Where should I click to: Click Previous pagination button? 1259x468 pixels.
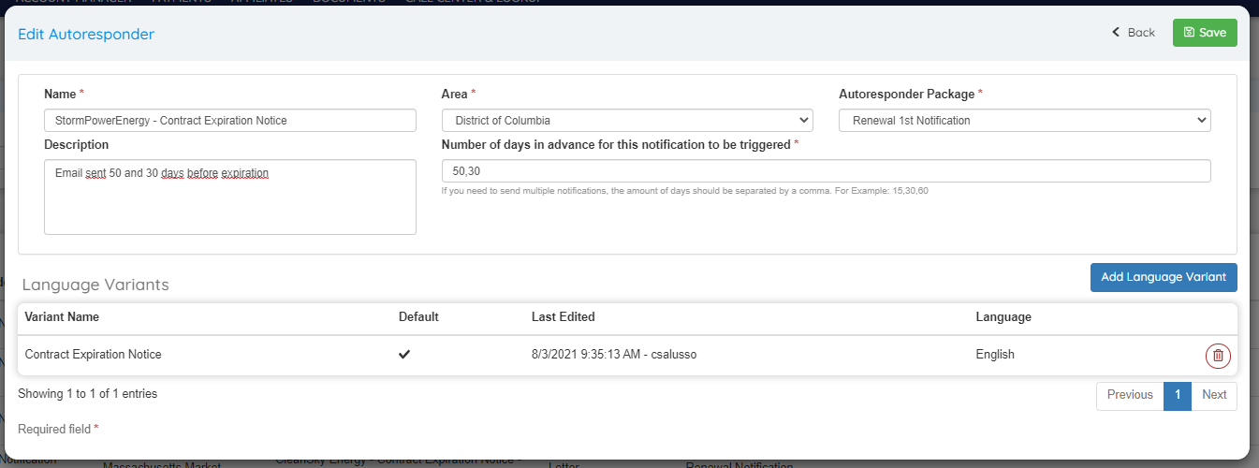click(x=1130, y=395)
